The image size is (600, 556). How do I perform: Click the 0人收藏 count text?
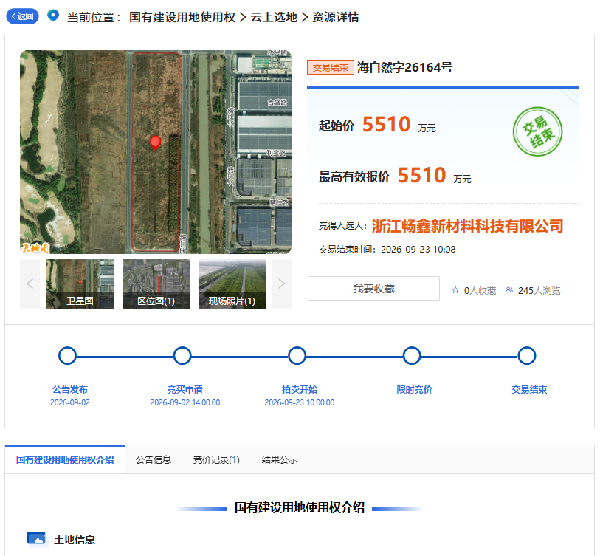(x=480, y=291)
